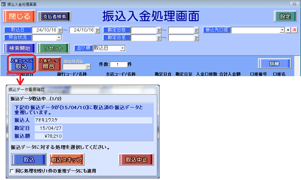The width and height of the screenshot is (301, 180).
Task: Open 支払者検索 payer search
Action: [55, 16]
